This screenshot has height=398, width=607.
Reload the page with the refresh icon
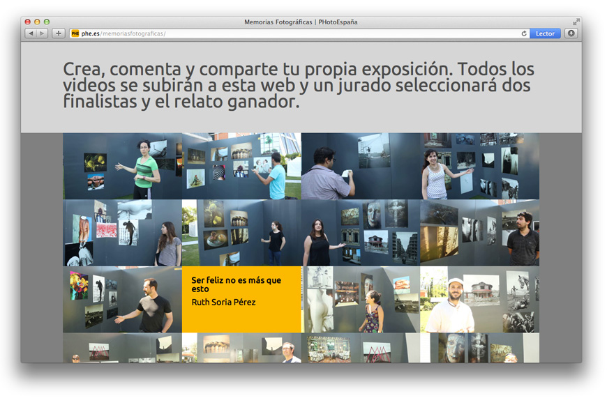coord(524,33)
